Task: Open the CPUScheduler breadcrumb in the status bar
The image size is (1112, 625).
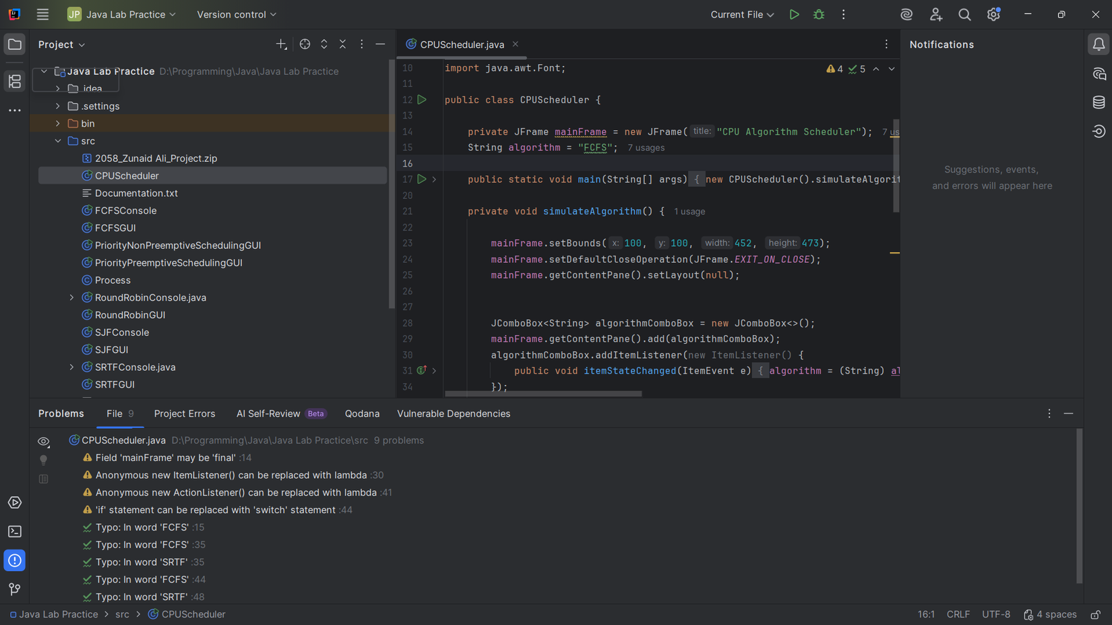Action: coord(193,614)
